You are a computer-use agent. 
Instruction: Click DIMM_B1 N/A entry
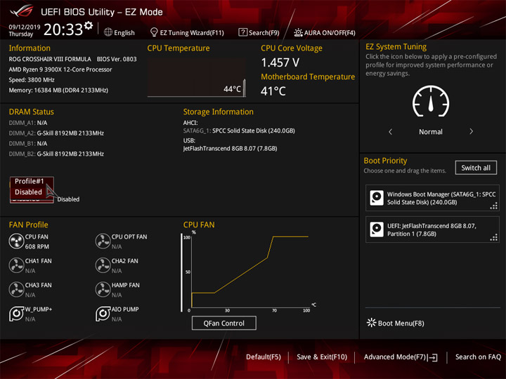click(x=28, y=143)
